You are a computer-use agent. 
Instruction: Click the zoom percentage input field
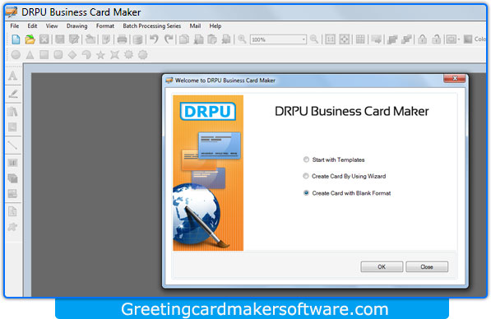276,39
